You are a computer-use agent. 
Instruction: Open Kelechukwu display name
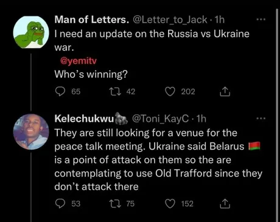click(84, 119)
